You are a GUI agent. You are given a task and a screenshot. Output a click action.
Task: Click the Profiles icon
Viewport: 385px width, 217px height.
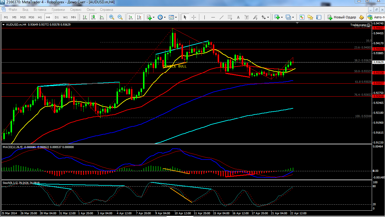(x=288, y=17)
